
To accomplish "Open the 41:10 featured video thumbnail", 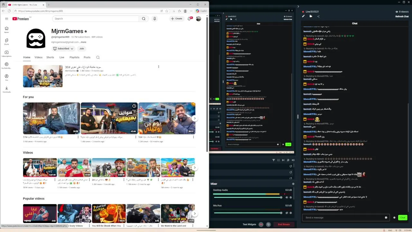I will 43,76.
